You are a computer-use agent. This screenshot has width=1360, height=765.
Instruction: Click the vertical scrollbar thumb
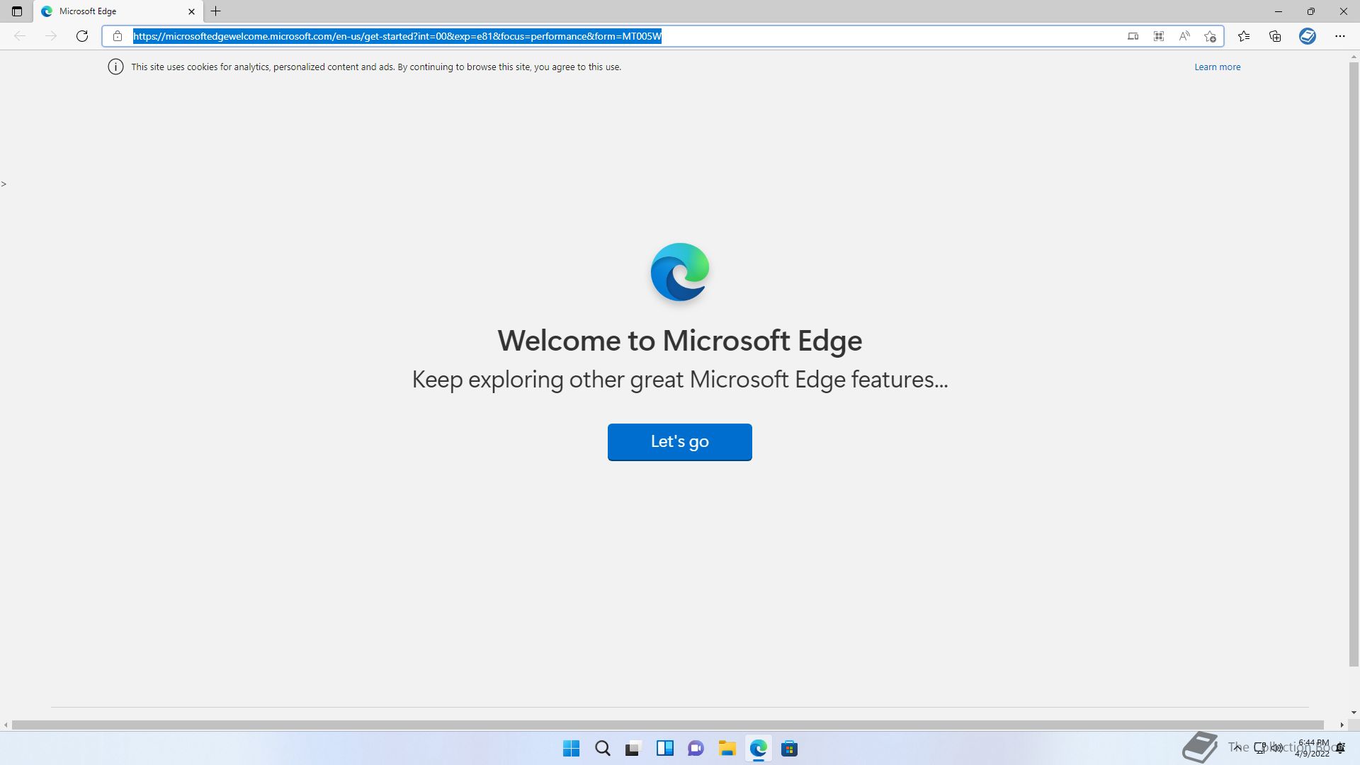1354,365
